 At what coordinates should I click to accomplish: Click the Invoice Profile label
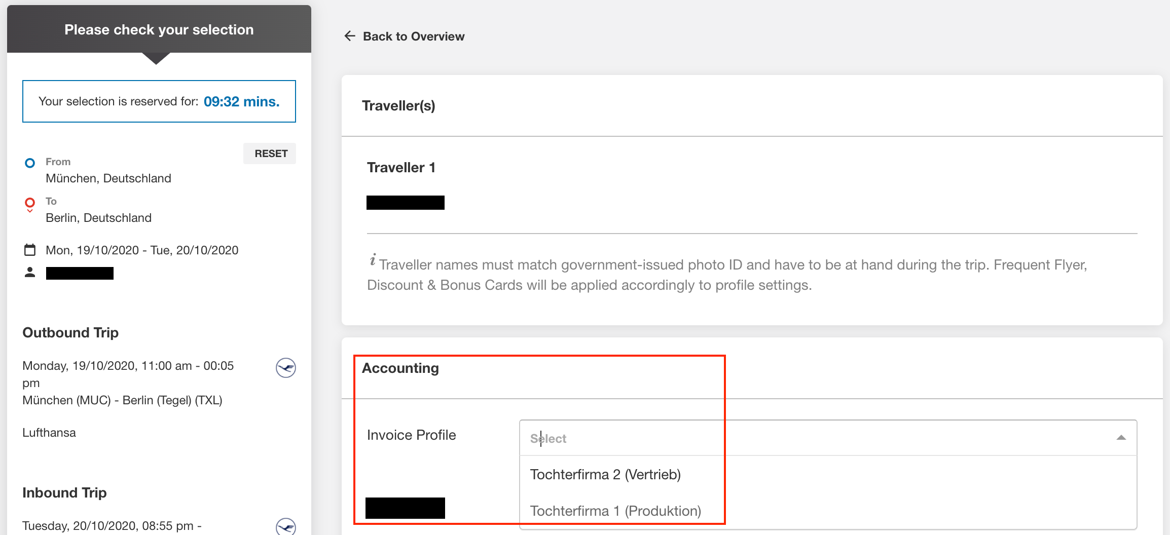pos(411,435)
